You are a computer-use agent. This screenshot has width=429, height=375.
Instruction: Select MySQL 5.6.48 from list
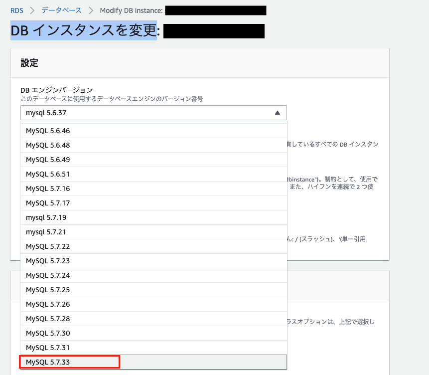(153, 145)
